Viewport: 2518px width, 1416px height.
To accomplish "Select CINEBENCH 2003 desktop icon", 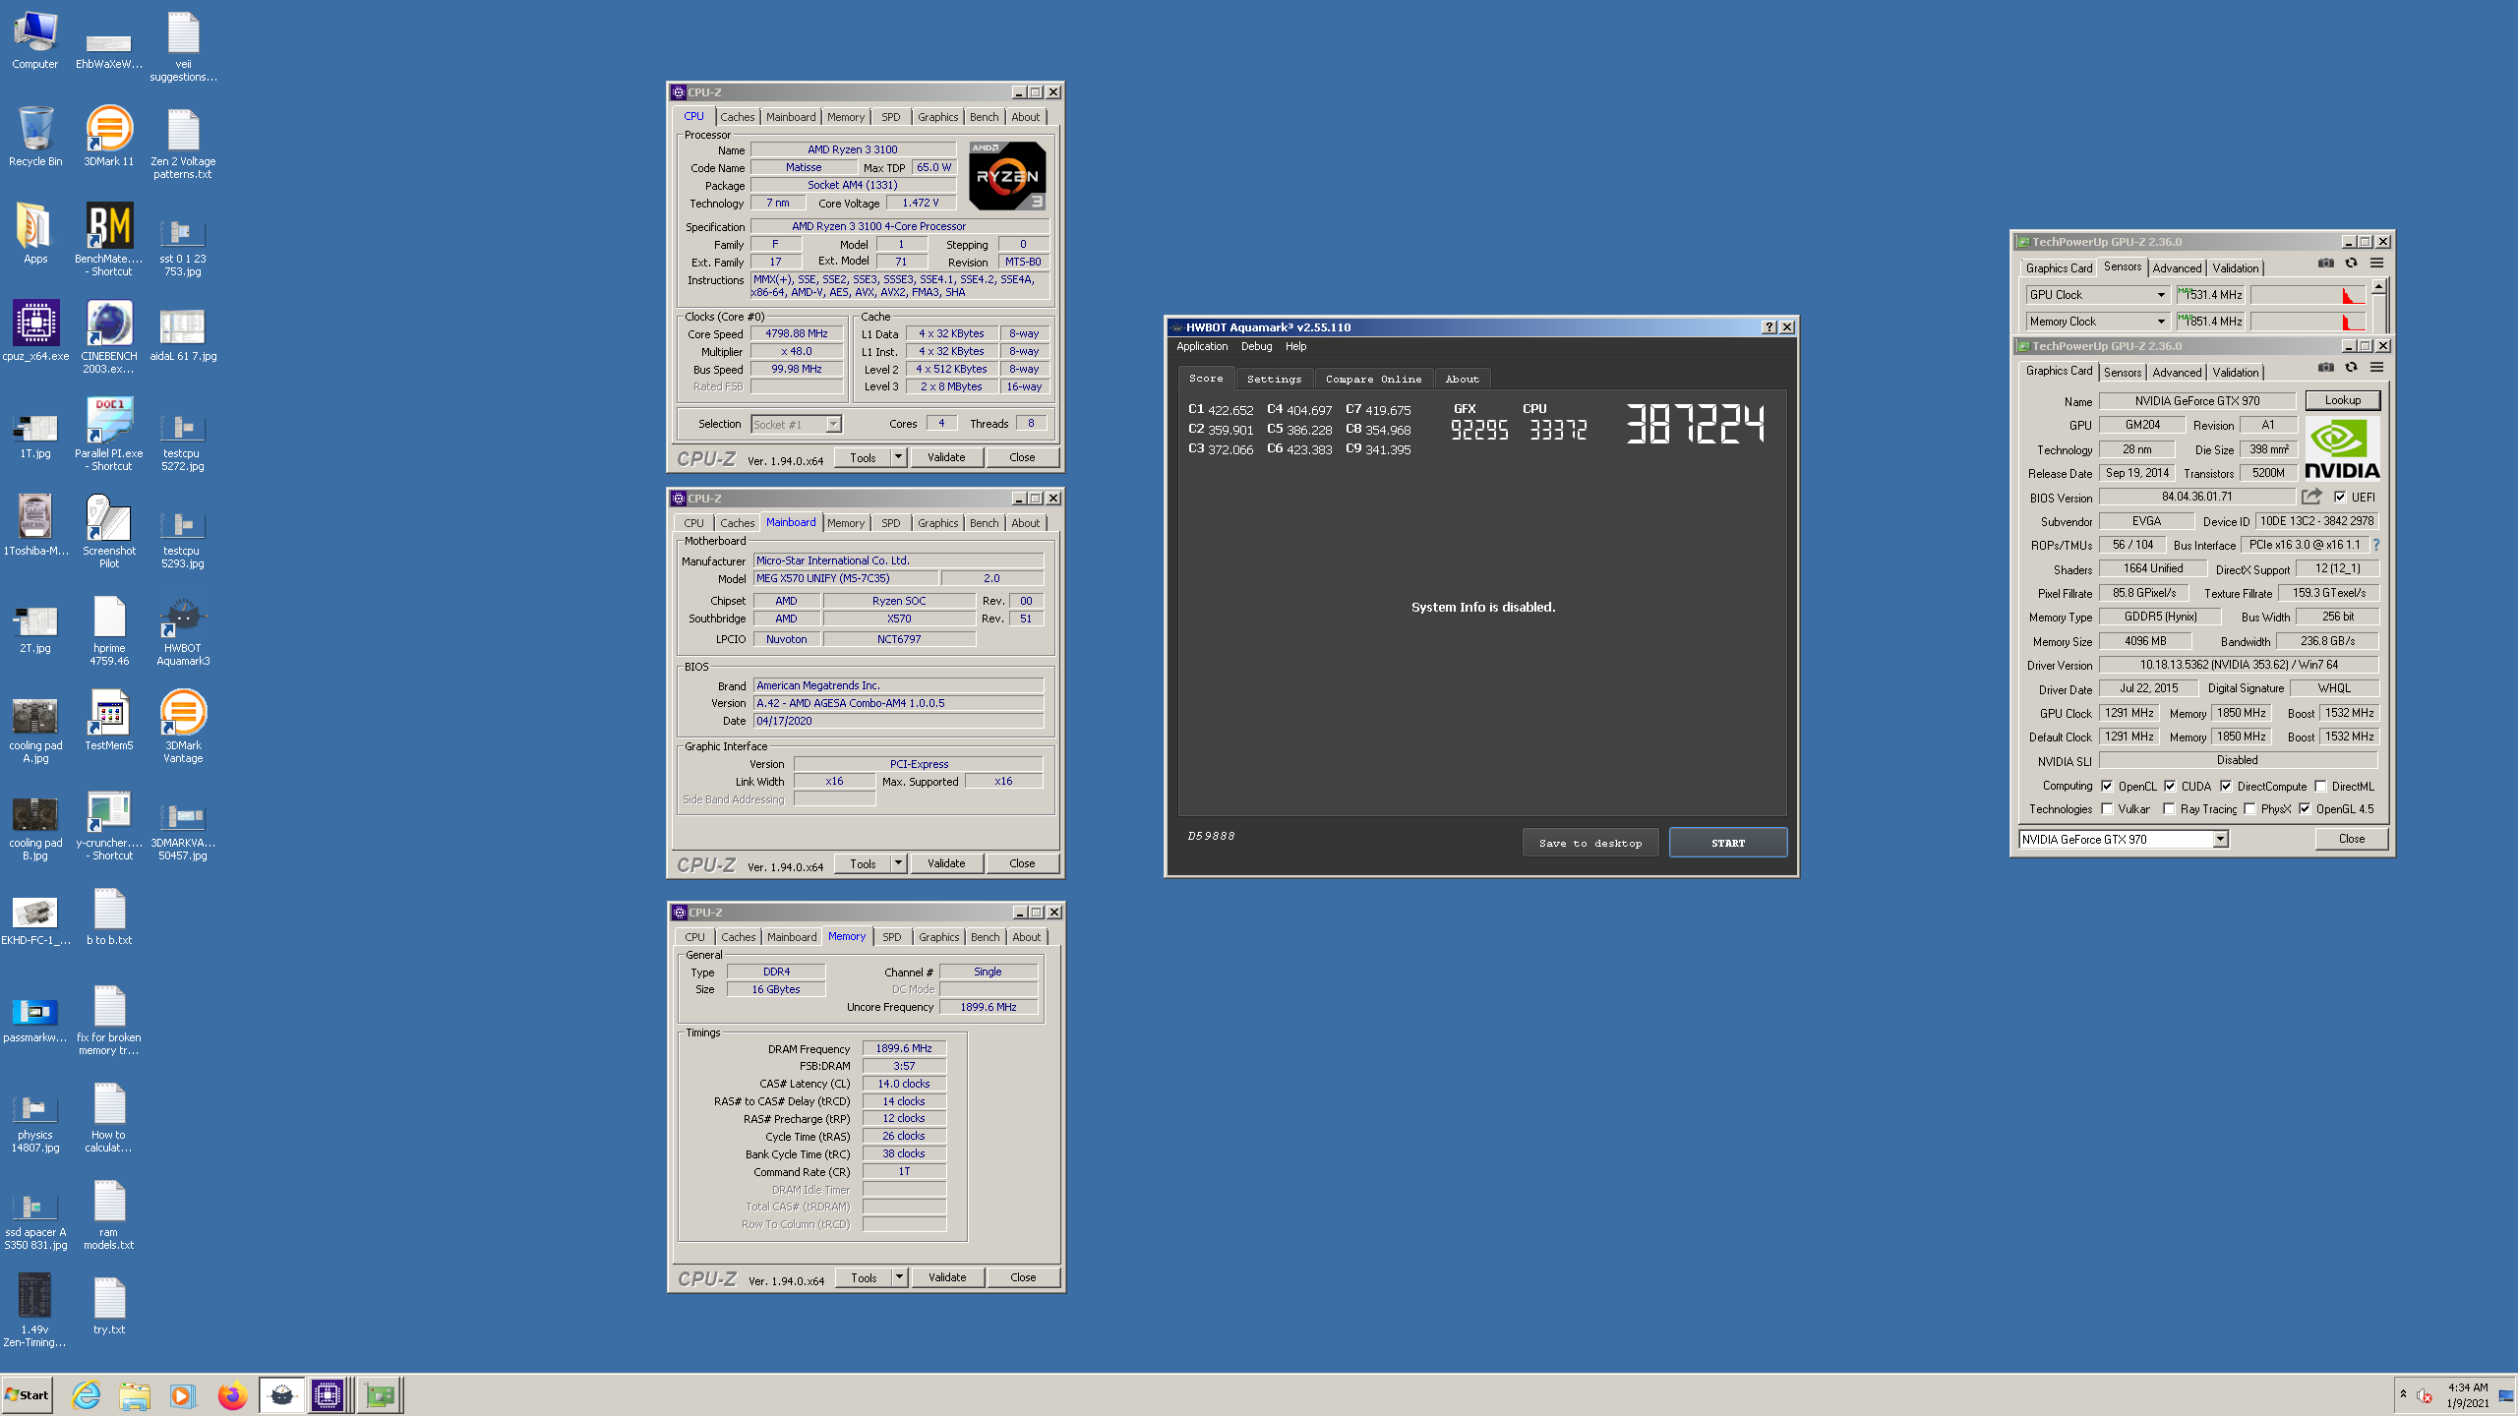I will click(x=108, y=337).
